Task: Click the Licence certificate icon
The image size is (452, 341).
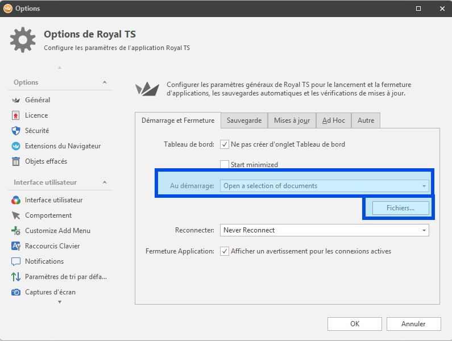Action: coord(16,115)
